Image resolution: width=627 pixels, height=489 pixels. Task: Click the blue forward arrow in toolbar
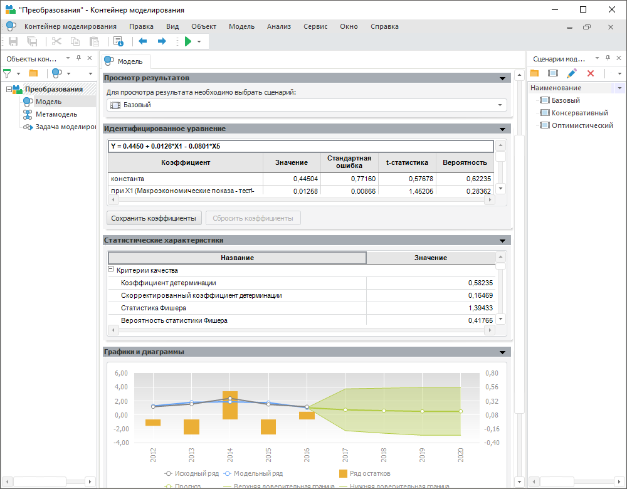pyautogui.click(x=161, y=41)
